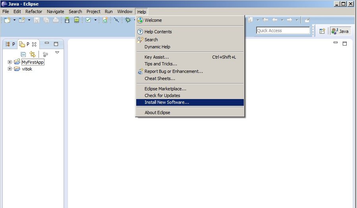Click the Print icon in toolbar
This screenshot has width=357, height=208.
pos(56,20)
